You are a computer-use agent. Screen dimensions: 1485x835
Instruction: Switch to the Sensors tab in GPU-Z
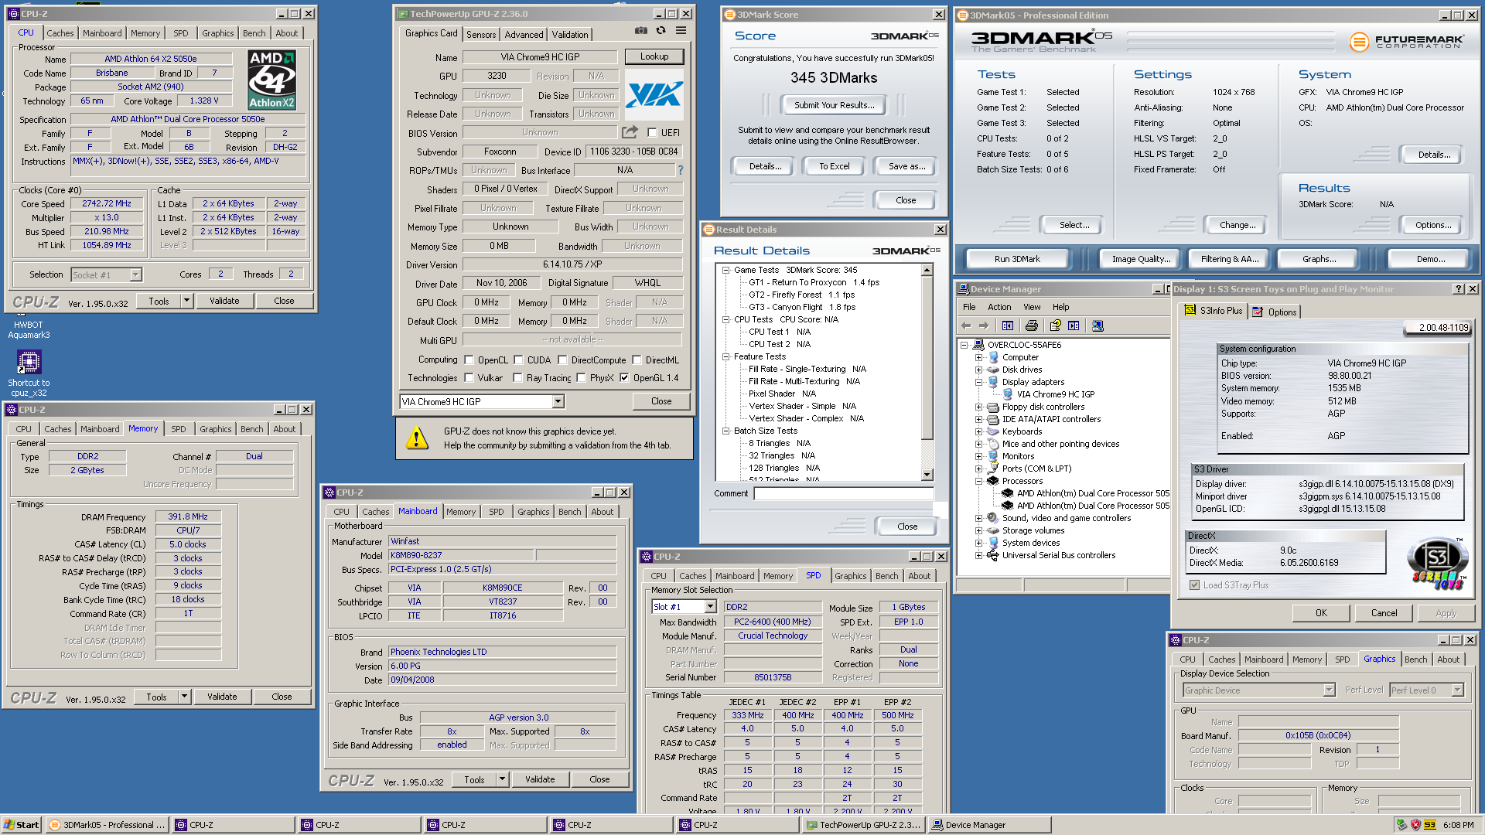(x=481, y=35)
